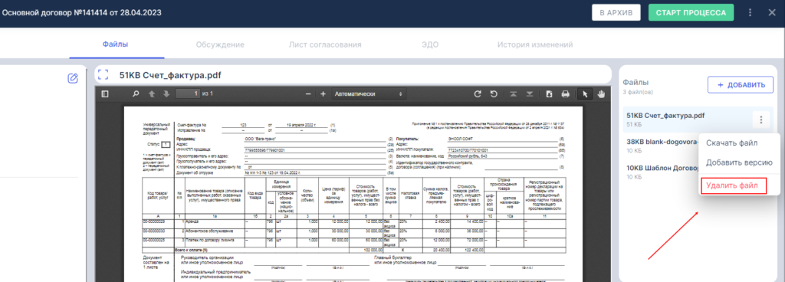Image resolution: width=785 pixels, height=282 pixels.
Task: Open the three-dot menu for 51KB Счет_фактура.pdf
Action: (x=761, y=120)
